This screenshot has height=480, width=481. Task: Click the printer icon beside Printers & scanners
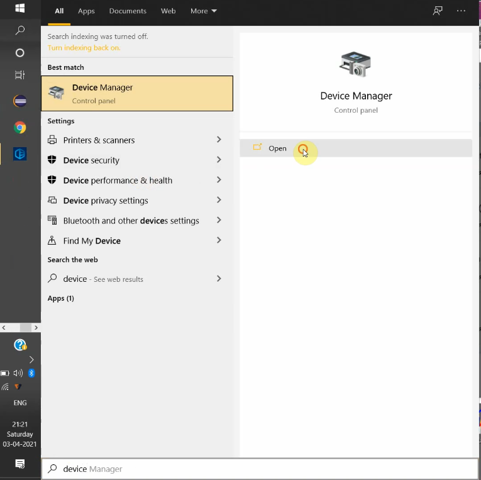(52, 140)
